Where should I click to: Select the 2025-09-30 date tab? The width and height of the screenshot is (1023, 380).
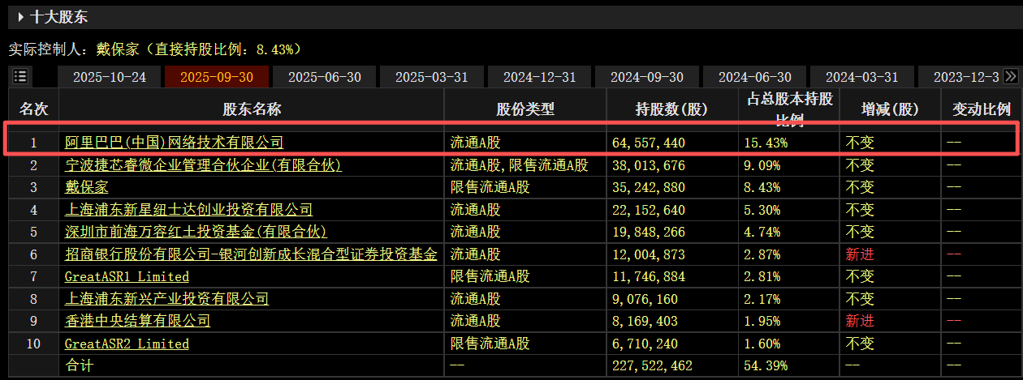click(217, 77)
